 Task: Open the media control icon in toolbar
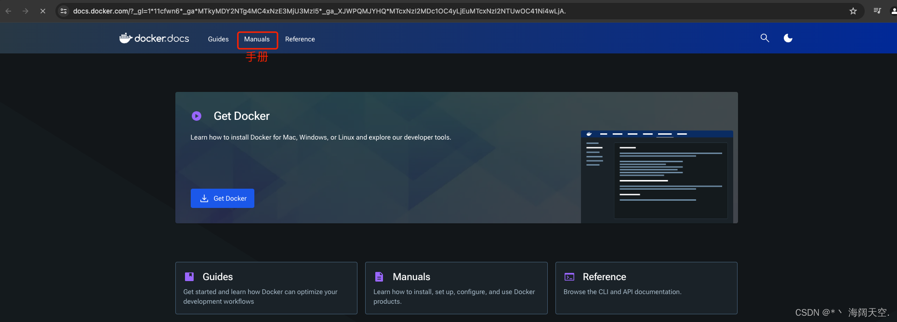[877, 11]
